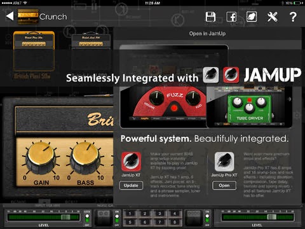Select preset slot 6

point(145,222)
